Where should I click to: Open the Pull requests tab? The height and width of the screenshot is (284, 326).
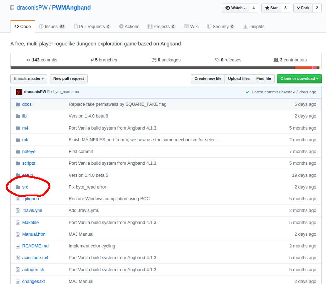click(x=92, y=26)
